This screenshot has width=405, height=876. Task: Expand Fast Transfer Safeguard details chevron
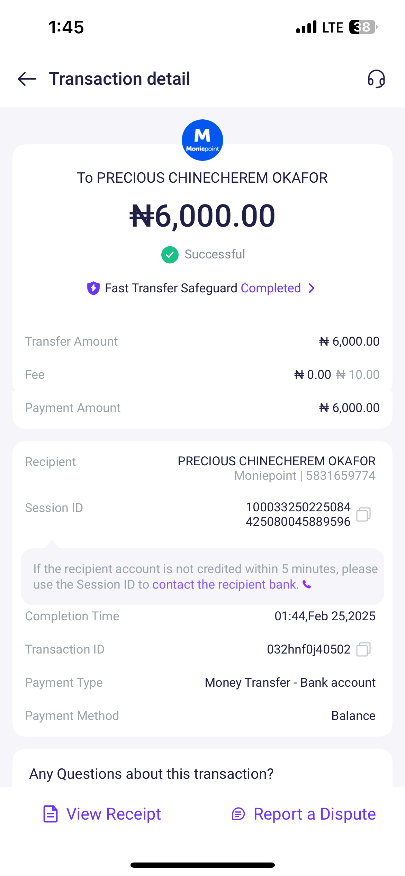click(312, 288)
